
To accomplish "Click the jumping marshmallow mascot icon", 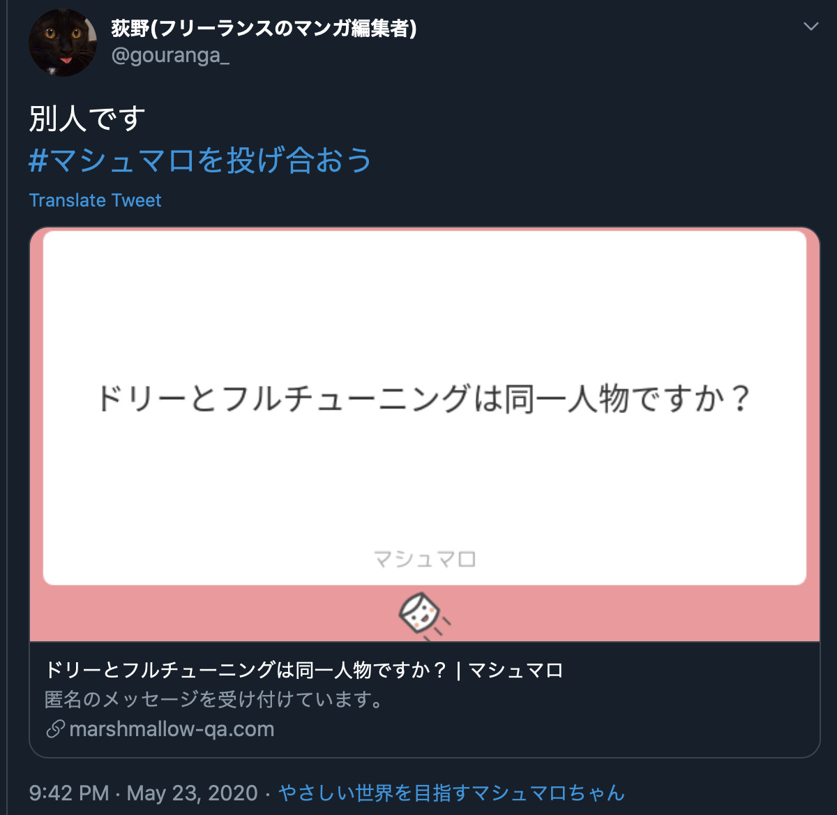I will pyautogui.click(x=423, y=615).
